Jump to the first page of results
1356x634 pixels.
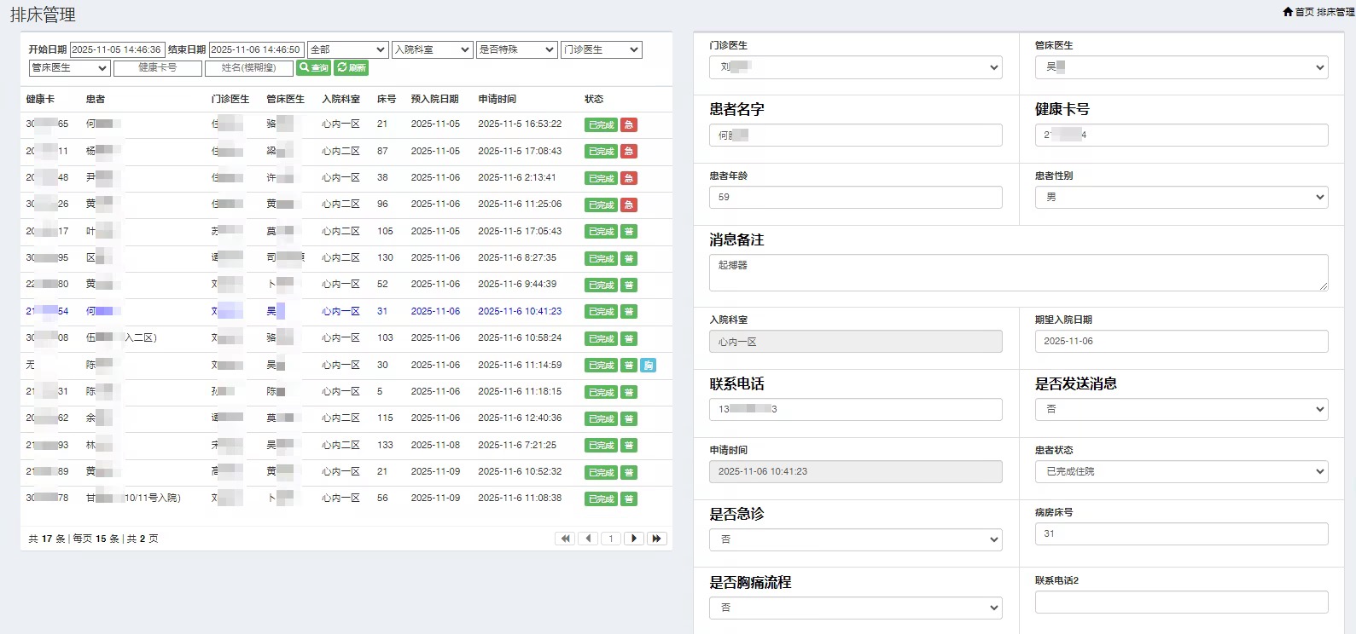[x=565, y=539]
